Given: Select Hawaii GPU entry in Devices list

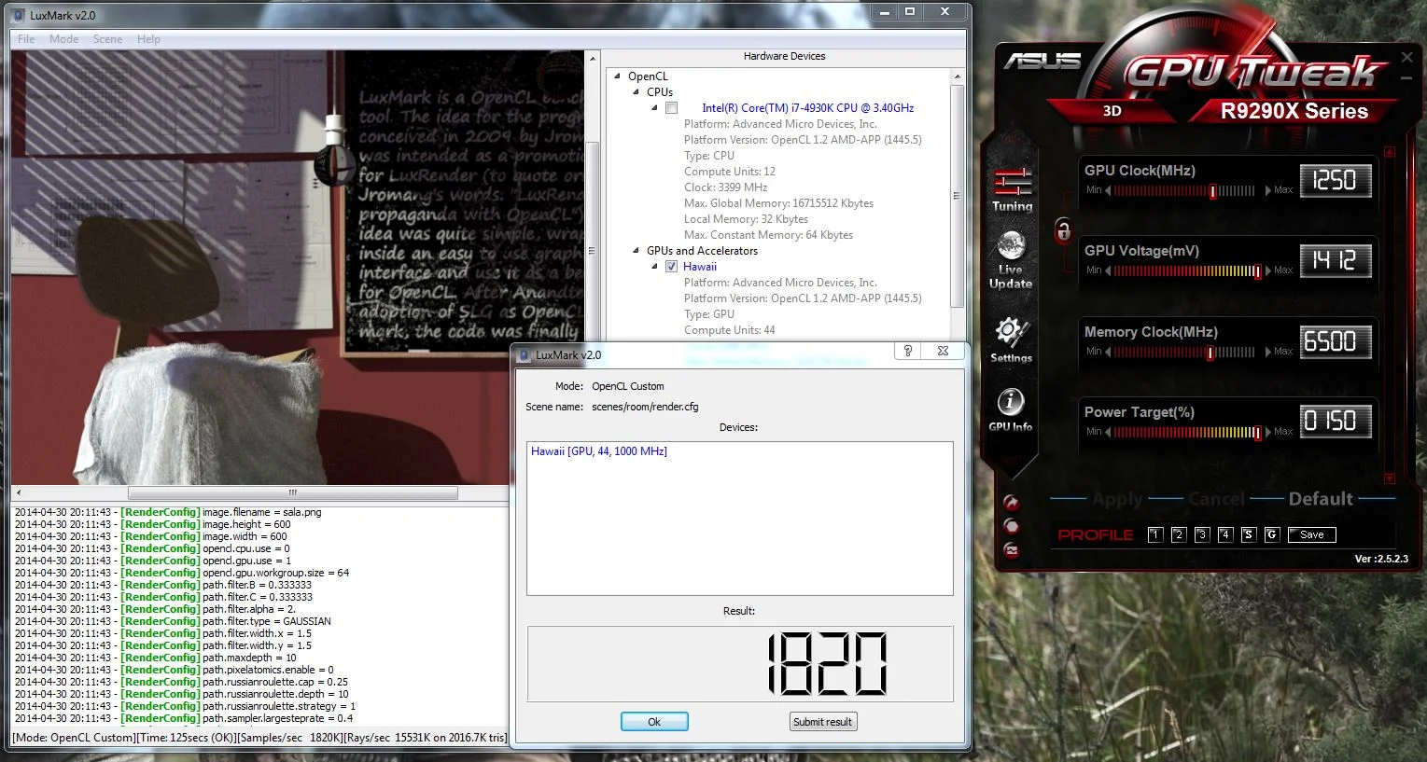Looking at the screenshot, I should coord(599,451).
